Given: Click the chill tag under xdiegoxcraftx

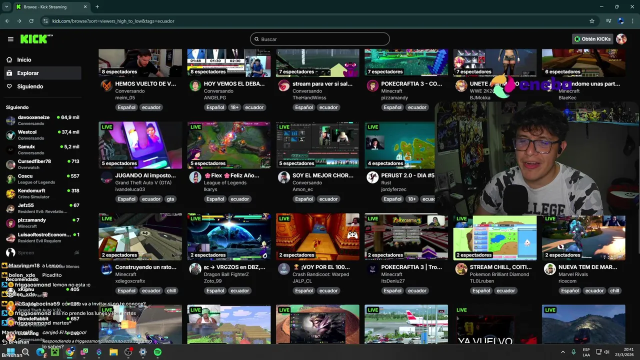Looking at the screenshot, I should coord(171,290).
